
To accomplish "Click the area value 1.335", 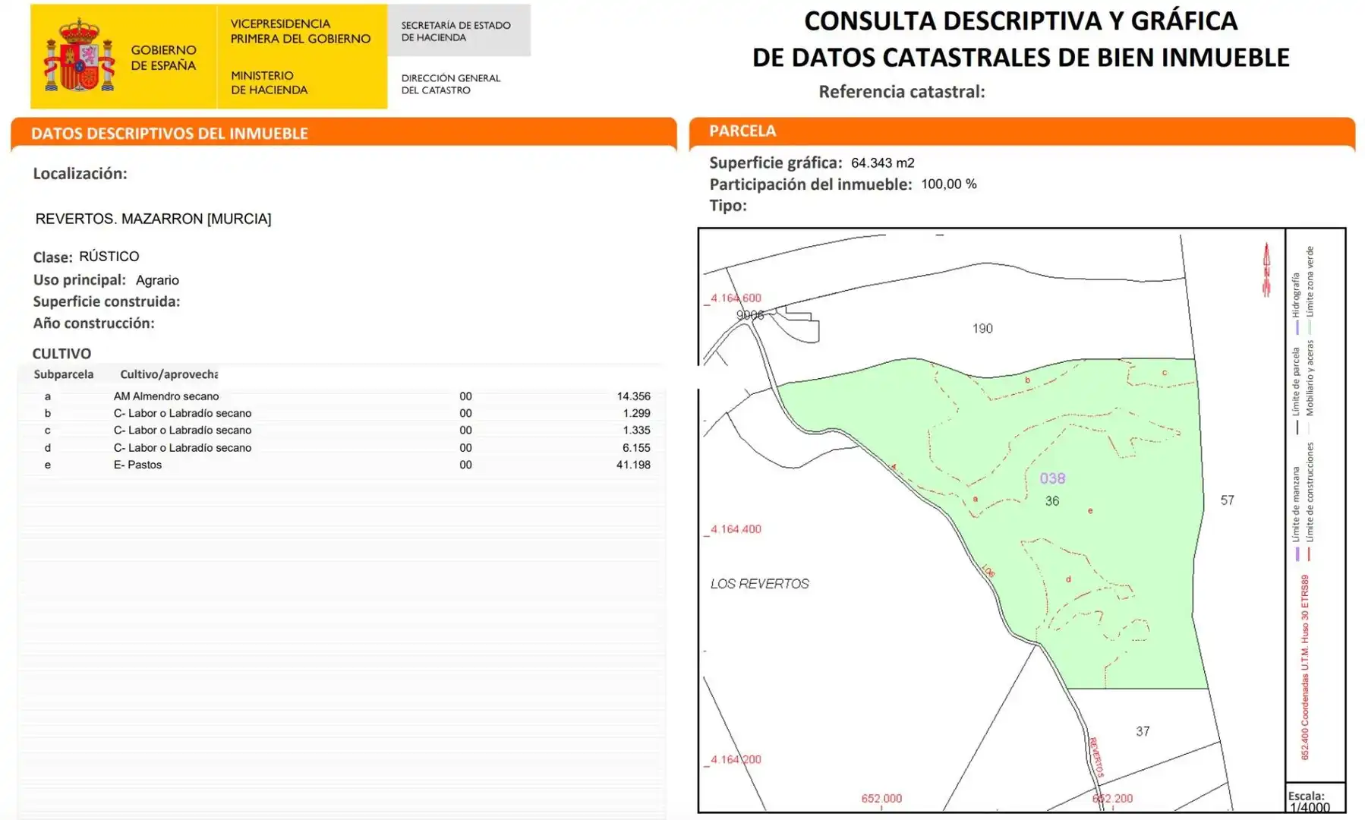I will (636, 430).
